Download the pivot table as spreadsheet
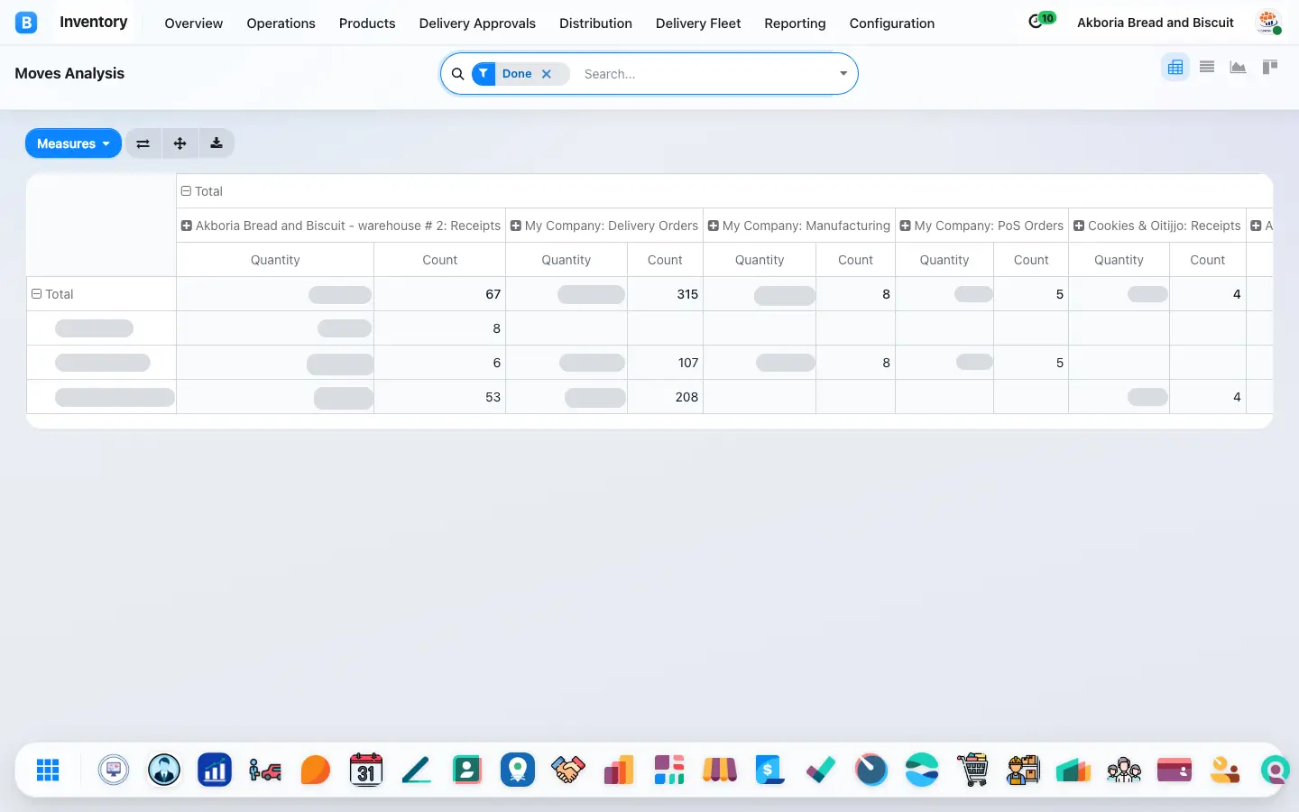The image size is (1299, 812). click(x=216, y=143)
